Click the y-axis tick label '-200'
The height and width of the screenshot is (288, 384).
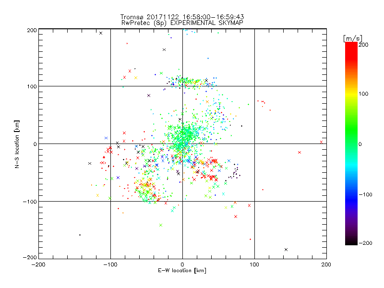[30, 257]
